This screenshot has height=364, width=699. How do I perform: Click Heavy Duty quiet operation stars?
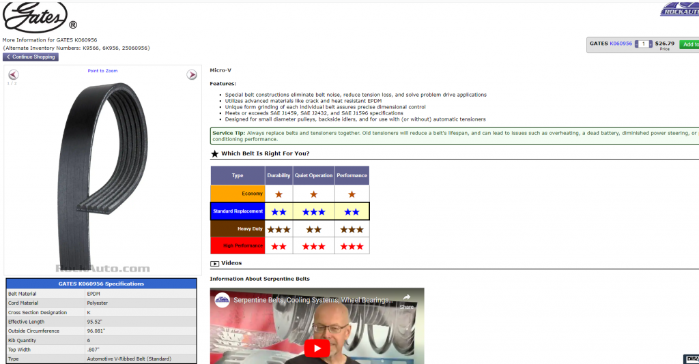(313, 230)
